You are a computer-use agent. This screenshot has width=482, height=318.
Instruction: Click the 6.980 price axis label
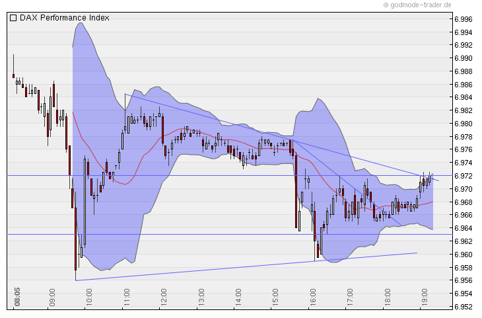coord(463,124)
